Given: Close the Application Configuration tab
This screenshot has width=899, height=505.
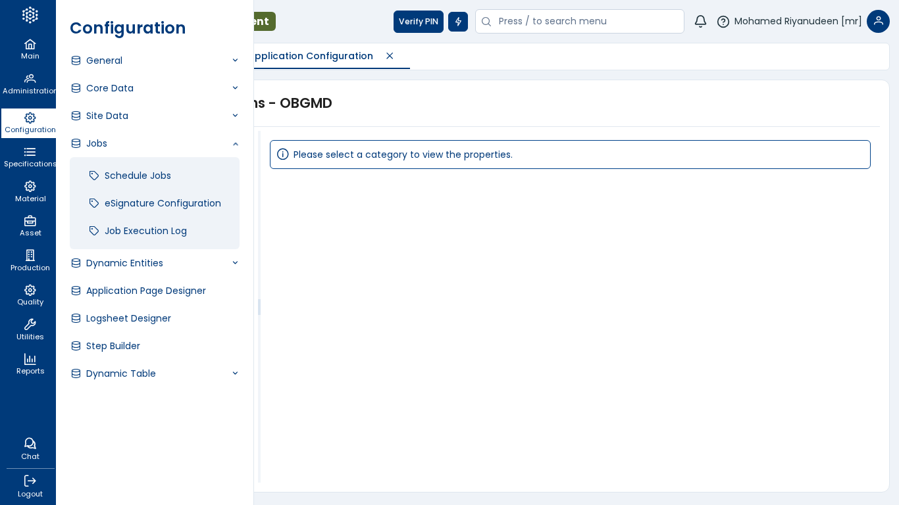Looking at the screenshot, I should tap(390, 56).
